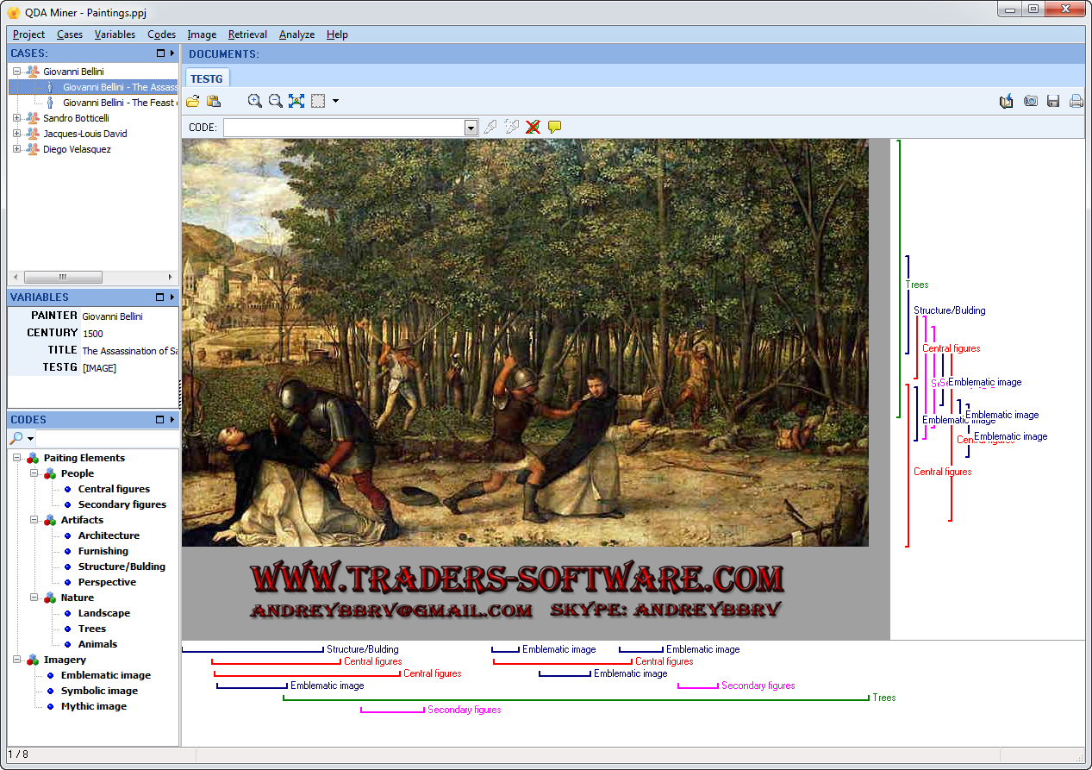Click the camera snapshot icon
The height and width of the screenshot is (770, 1092).
tap(1030, 101)
